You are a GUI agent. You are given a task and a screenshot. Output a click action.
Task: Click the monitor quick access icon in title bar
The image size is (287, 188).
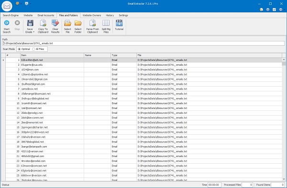tap(27, 3)
